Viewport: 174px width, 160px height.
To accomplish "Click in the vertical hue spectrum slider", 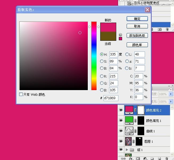I will [94, 56].
